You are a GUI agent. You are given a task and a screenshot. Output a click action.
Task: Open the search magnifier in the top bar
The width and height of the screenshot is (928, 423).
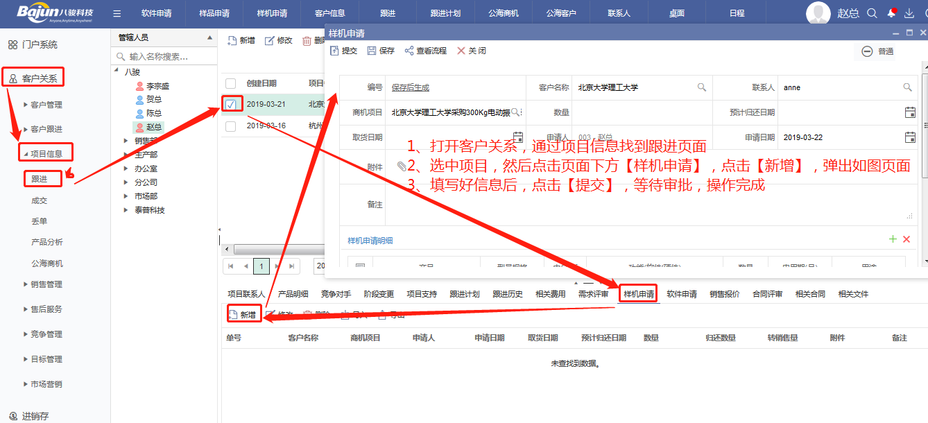(x=873, y=13)
